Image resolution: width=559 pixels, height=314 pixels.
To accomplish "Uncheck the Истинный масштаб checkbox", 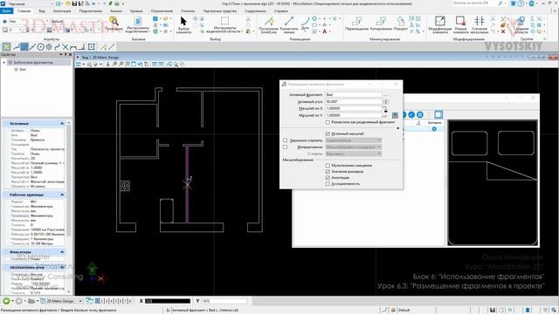I will coord(328,133).
